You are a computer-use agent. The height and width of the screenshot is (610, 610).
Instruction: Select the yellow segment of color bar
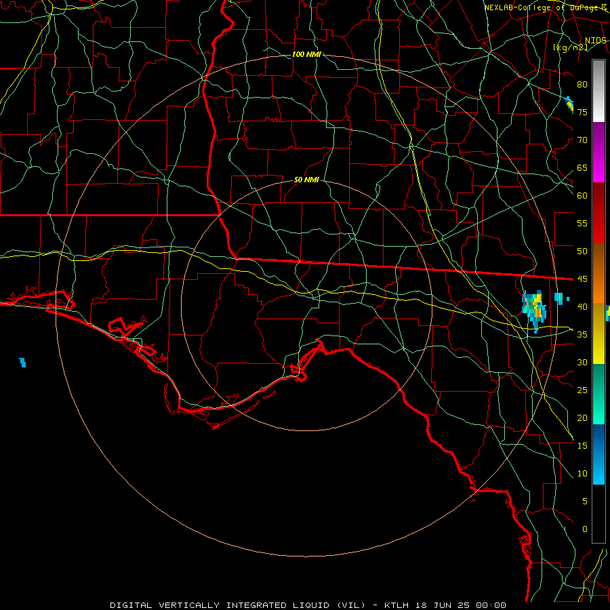(598, 333)
